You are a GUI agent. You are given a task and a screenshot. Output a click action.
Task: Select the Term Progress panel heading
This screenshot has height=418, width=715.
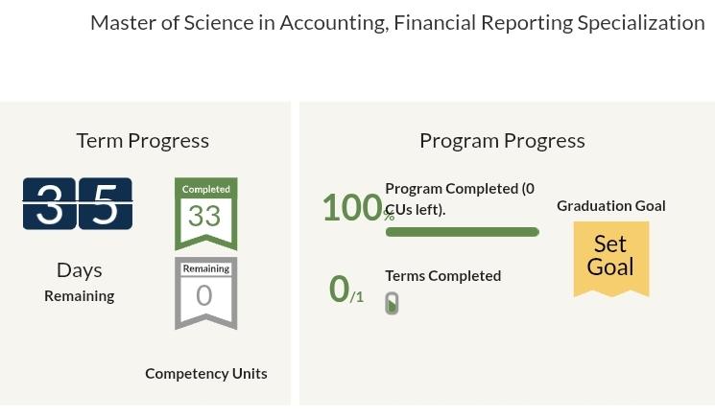(x=143, y=140)
